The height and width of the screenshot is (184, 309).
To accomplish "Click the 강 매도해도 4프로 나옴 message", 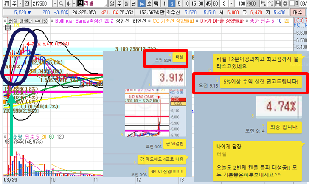I will click(162, 159).
